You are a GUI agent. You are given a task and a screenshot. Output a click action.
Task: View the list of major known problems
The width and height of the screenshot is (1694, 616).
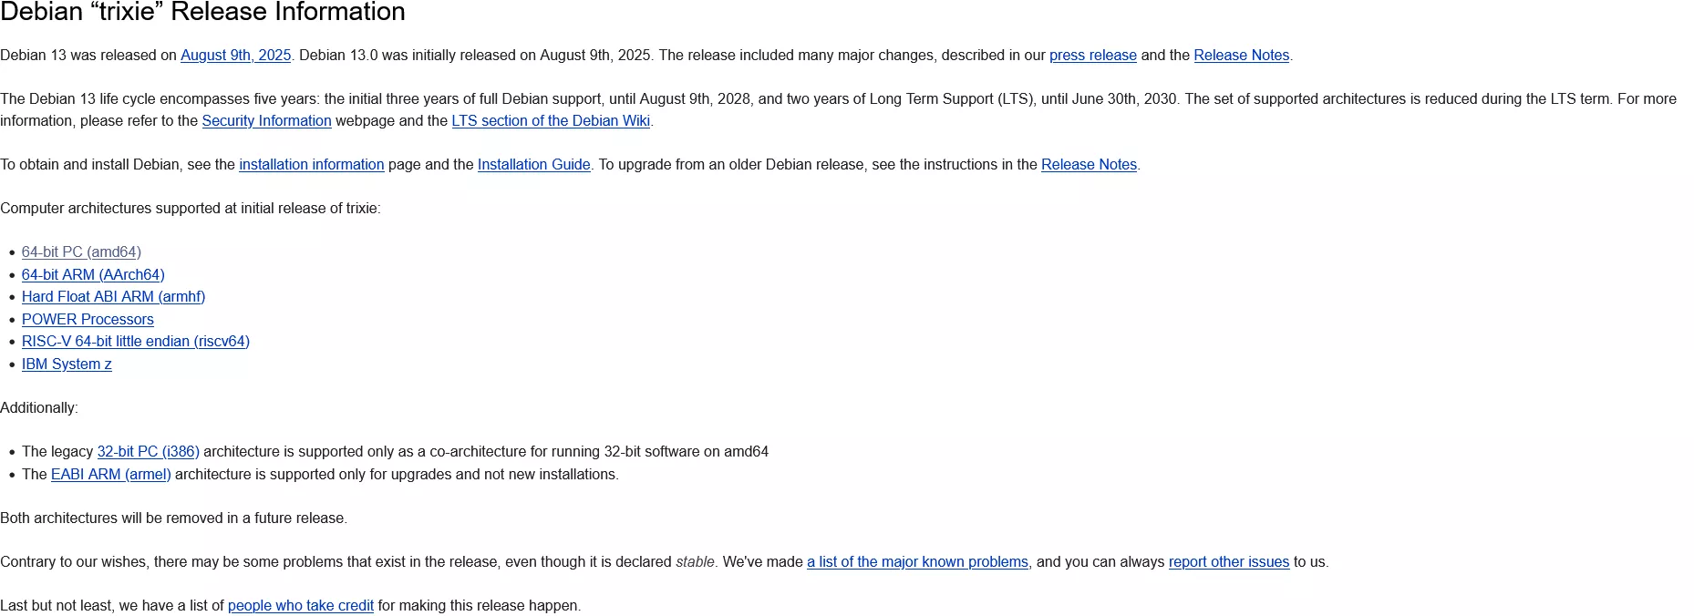coord(917,562)
